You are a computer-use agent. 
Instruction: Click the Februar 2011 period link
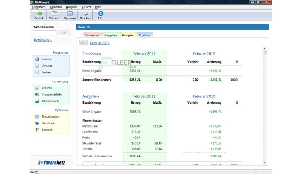(x=100, y=43)
